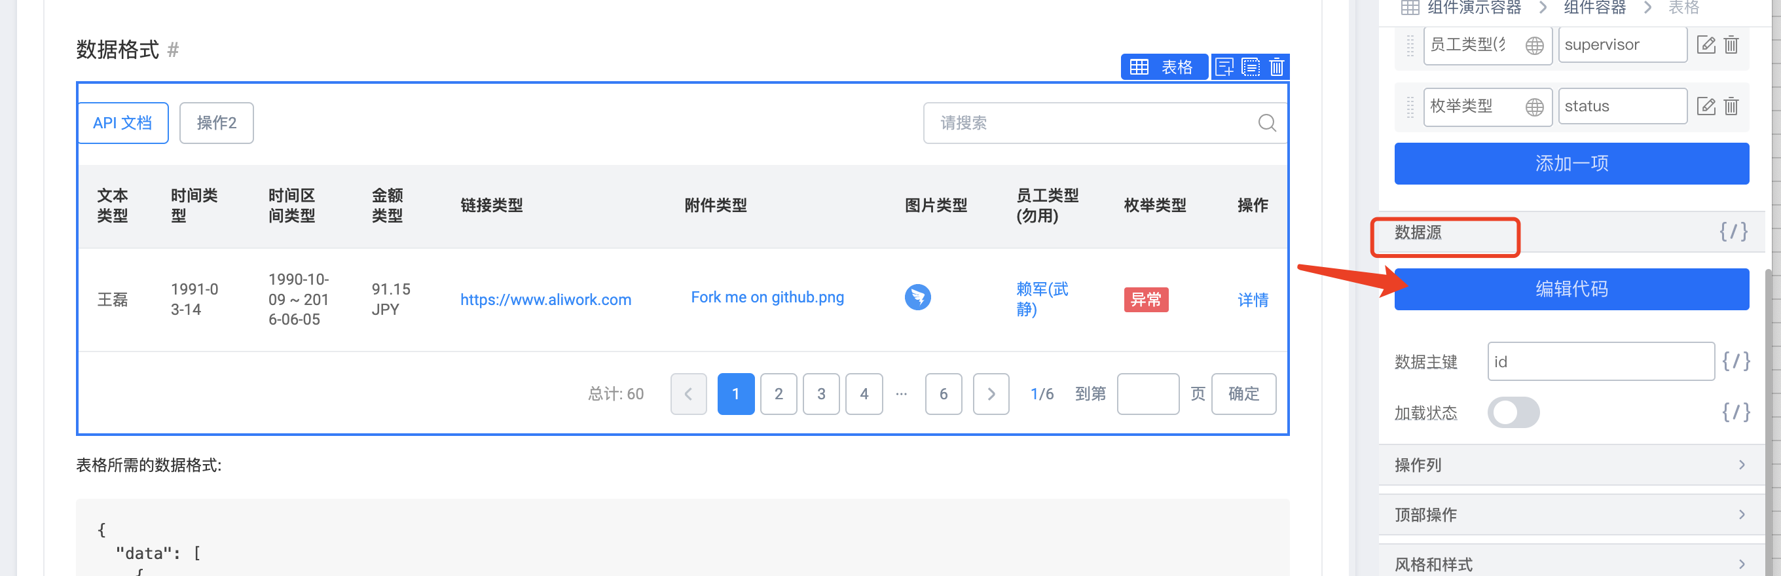
Task: Click the search magnifier icon
Action: 1266,123
